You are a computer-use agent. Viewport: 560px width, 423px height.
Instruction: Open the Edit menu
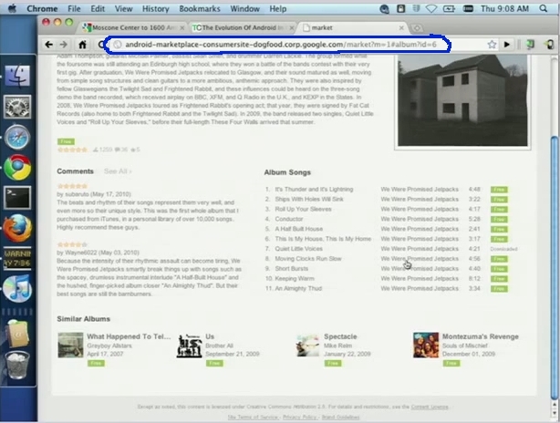coord(98,8)
